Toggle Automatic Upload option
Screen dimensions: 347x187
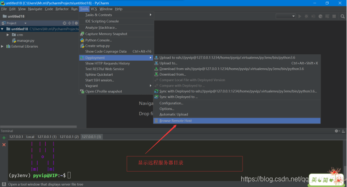point(174,114)
